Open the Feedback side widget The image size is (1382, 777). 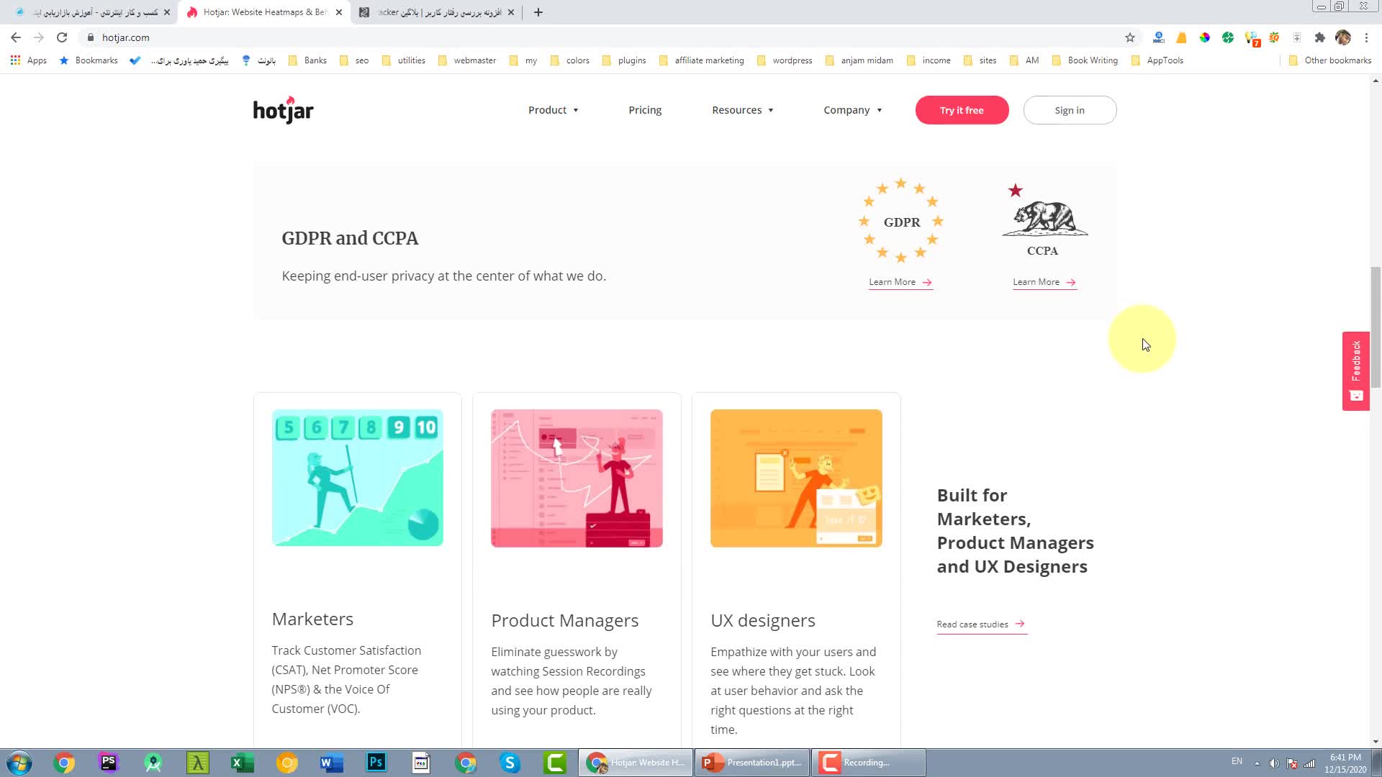point(1355,371)
